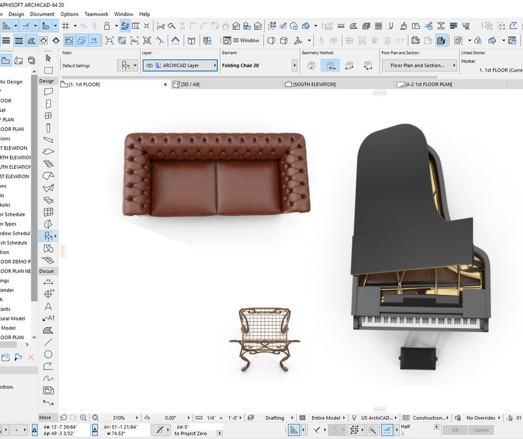
Task: Delete navigator item with red X
Action: pyautogui.click(x=31, y=357)
